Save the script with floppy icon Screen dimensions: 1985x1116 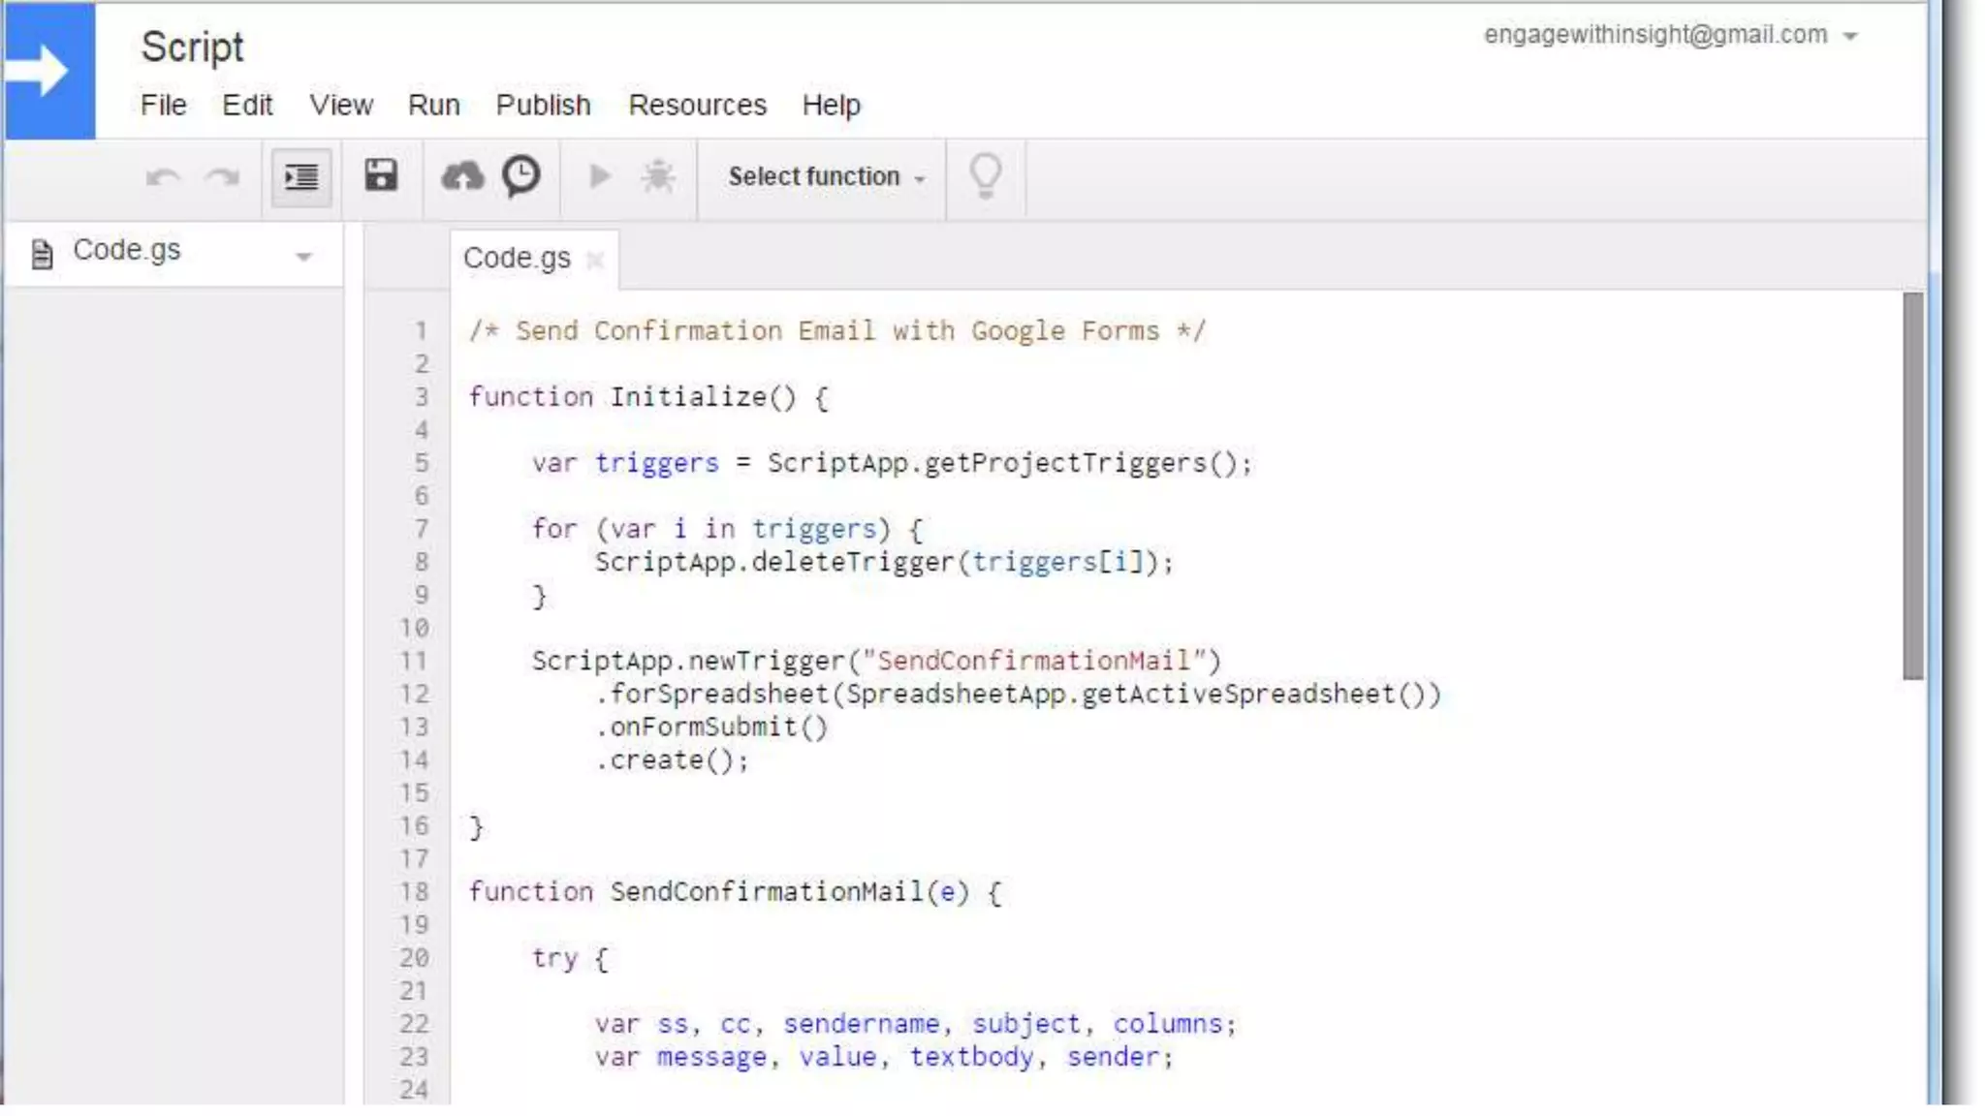381,175
